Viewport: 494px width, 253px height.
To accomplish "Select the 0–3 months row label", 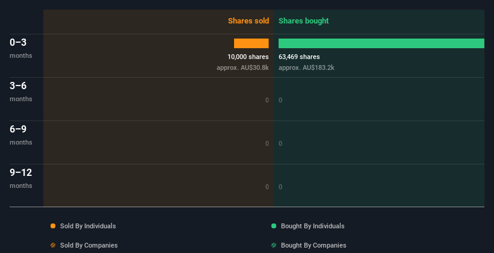I will pyautogui.click(x=21, y=48).
